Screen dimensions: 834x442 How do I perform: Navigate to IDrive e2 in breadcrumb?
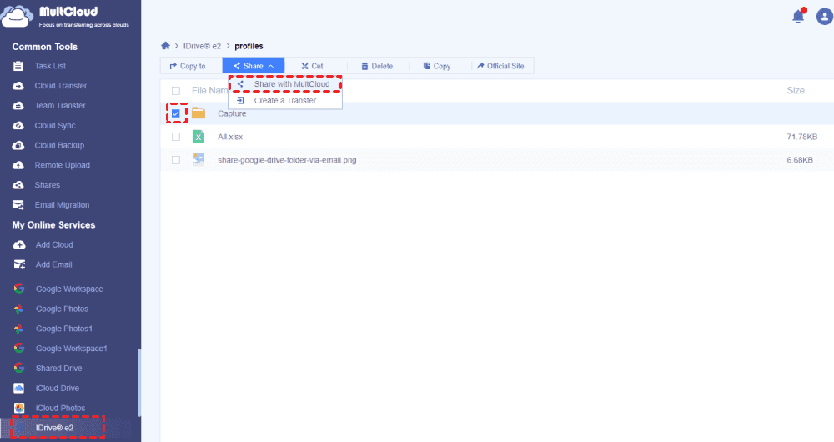coord(202,46)
